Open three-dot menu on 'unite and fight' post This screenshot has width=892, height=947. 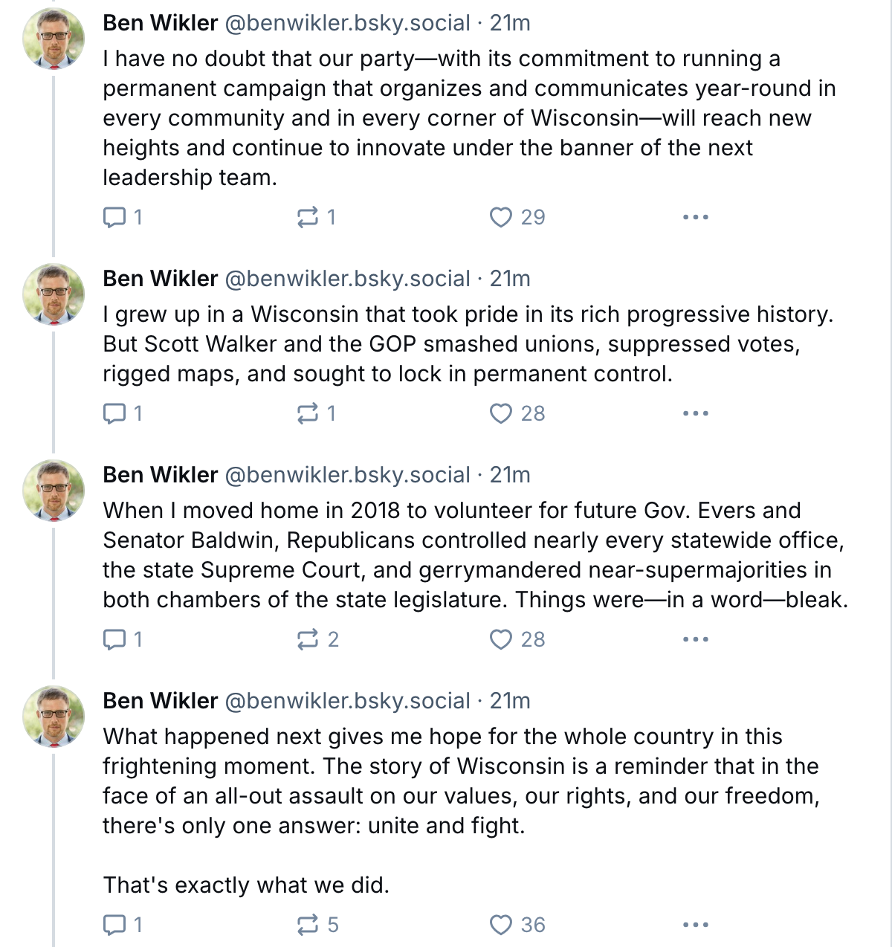[695, 925]
